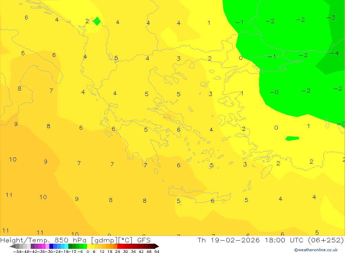
Task: Click the 24 label under the color legend
Action: (118, 252)
